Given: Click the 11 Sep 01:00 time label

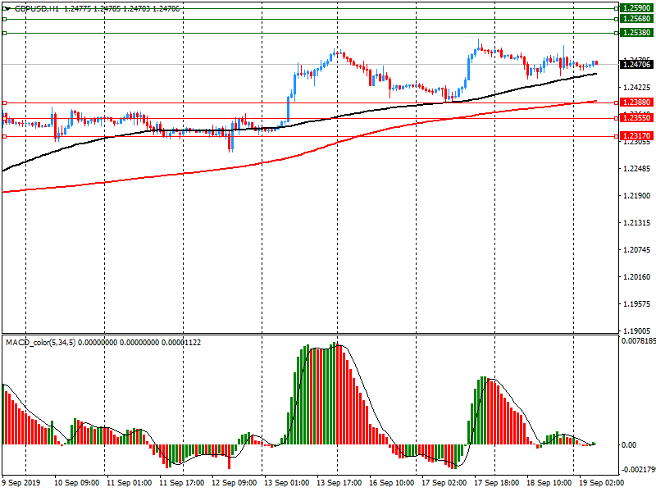Looking at the screenshot, I should click(x=130, y=483).
